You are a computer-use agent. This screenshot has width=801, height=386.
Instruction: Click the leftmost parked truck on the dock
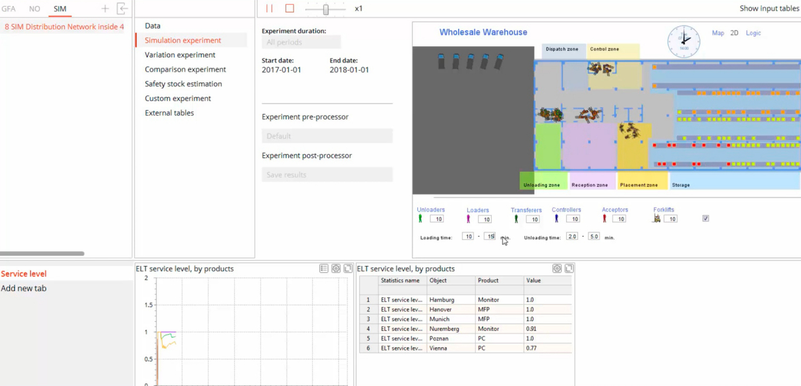pos(441,61)
